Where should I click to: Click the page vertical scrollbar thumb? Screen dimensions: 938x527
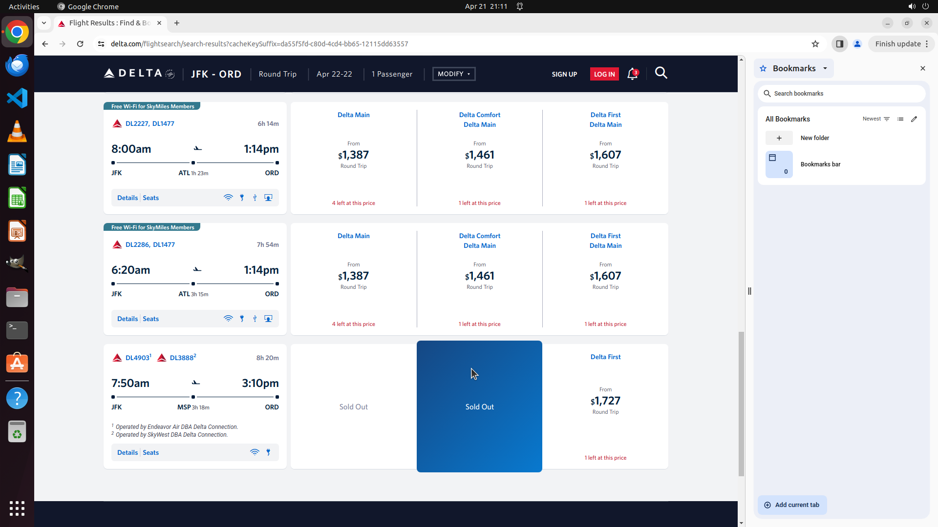(x=741, y=403)
